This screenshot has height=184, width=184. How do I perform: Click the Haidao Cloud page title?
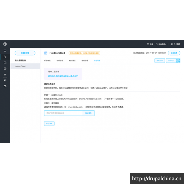57,53
